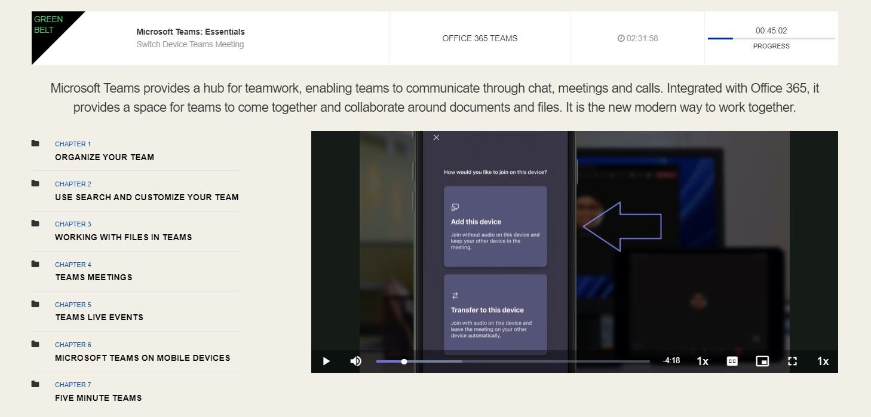Click the 1x control right of the fullscreen icon
871x417 pixels.
pos(823,361)
